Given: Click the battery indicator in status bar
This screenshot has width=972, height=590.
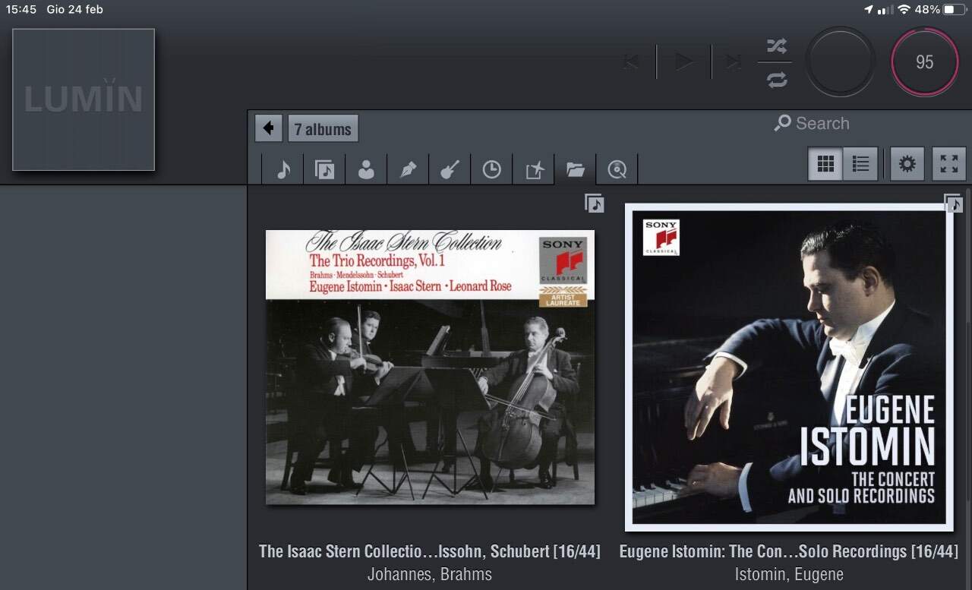Looking at the screenshot, I should (955, 9).
